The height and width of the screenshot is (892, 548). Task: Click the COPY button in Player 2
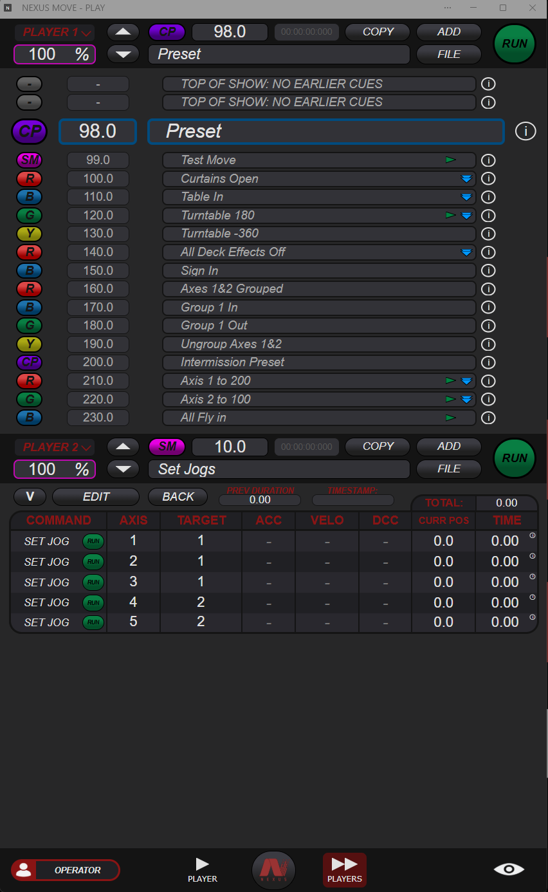click(378, 447)
